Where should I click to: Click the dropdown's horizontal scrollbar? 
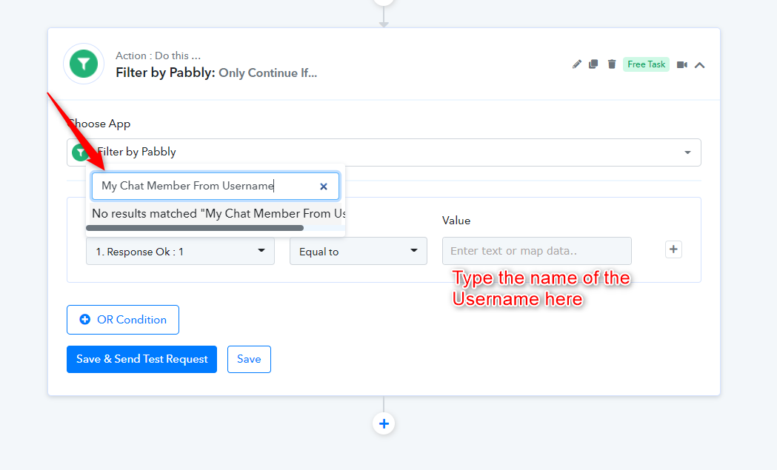click(x=195, y=228)
